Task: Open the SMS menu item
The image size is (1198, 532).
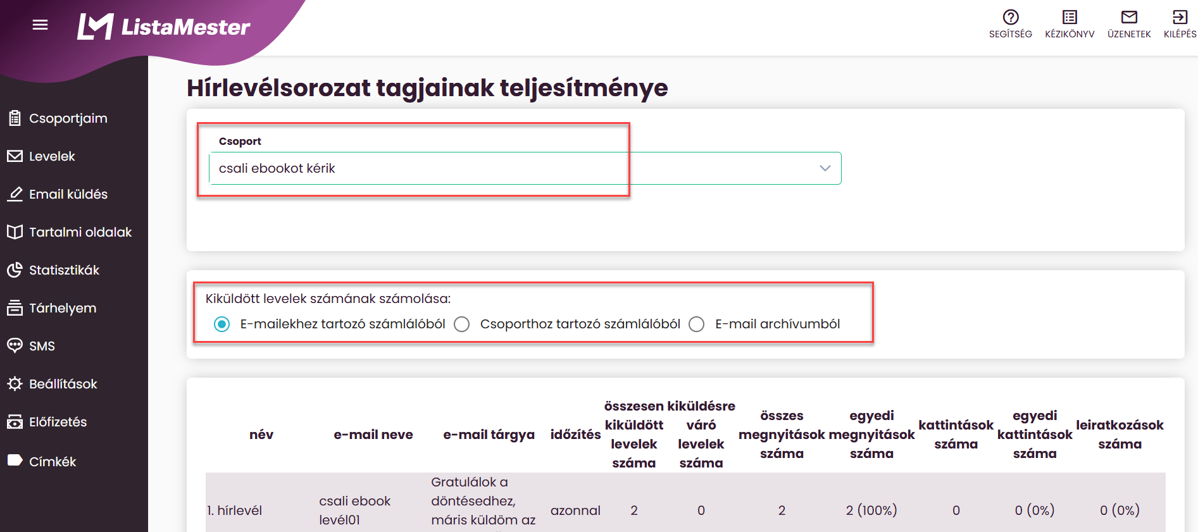Action: coord(42,346)
